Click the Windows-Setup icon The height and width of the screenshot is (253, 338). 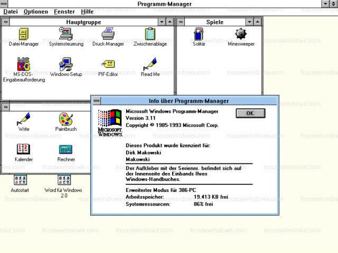tap(66, 64)
